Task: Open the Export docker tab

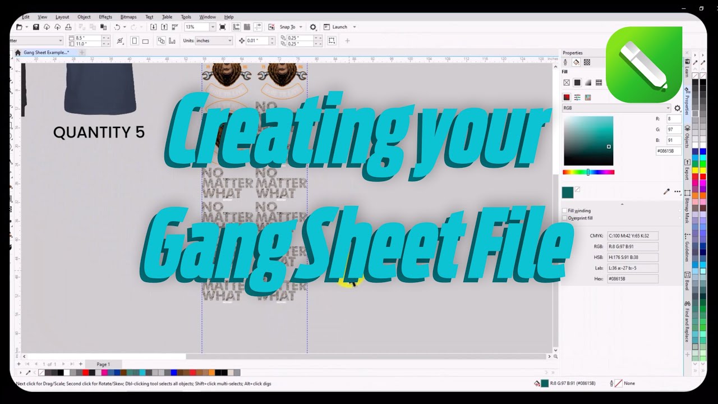Action: pos(687,169)
